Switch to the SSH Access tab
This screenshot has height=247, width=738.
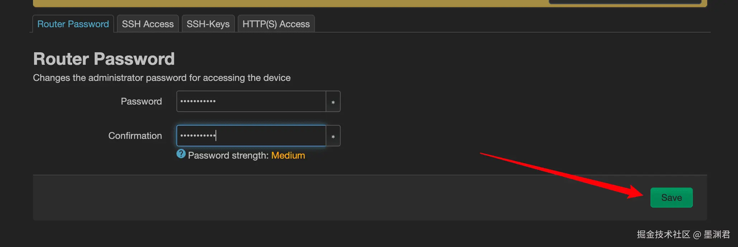coord(148,24)
